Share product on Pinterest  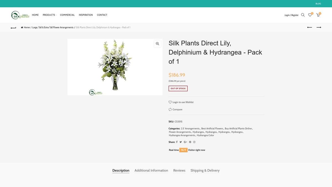[190, 142]
